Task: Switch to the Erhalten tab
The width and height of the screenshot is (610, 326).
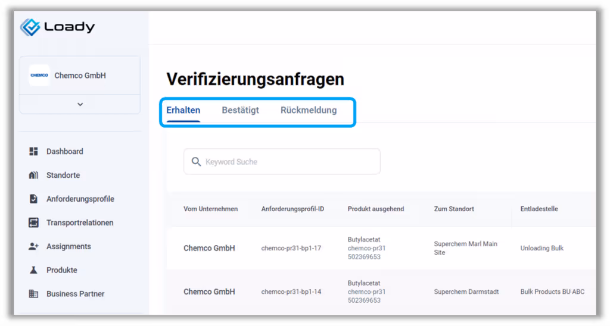Action: pos(183,110)
